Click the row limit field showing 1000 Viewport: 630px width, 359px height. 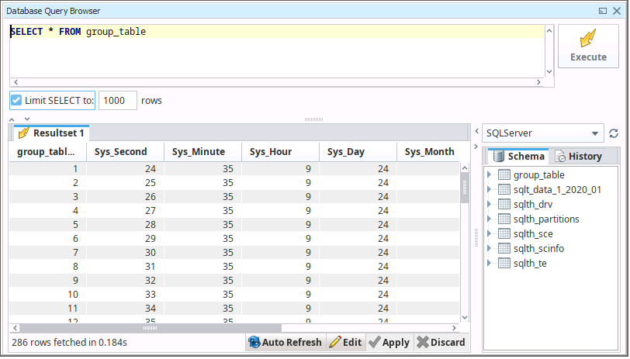118,100
